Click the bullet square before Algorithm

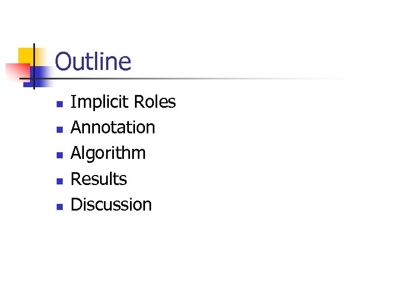(x=60, y=154)
